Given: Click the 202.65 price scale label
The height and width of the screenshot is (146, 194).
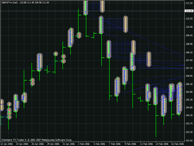Looking at the screenshot, I should [189, 140].
